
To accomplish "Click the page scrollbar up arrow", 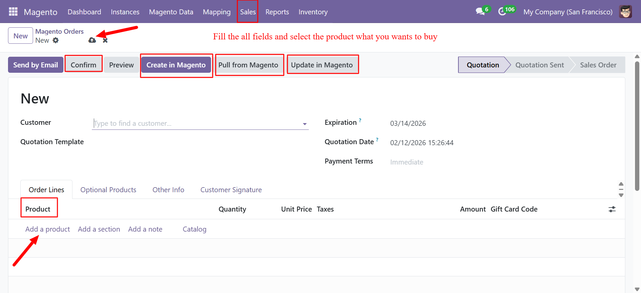I will pos(637,56).
